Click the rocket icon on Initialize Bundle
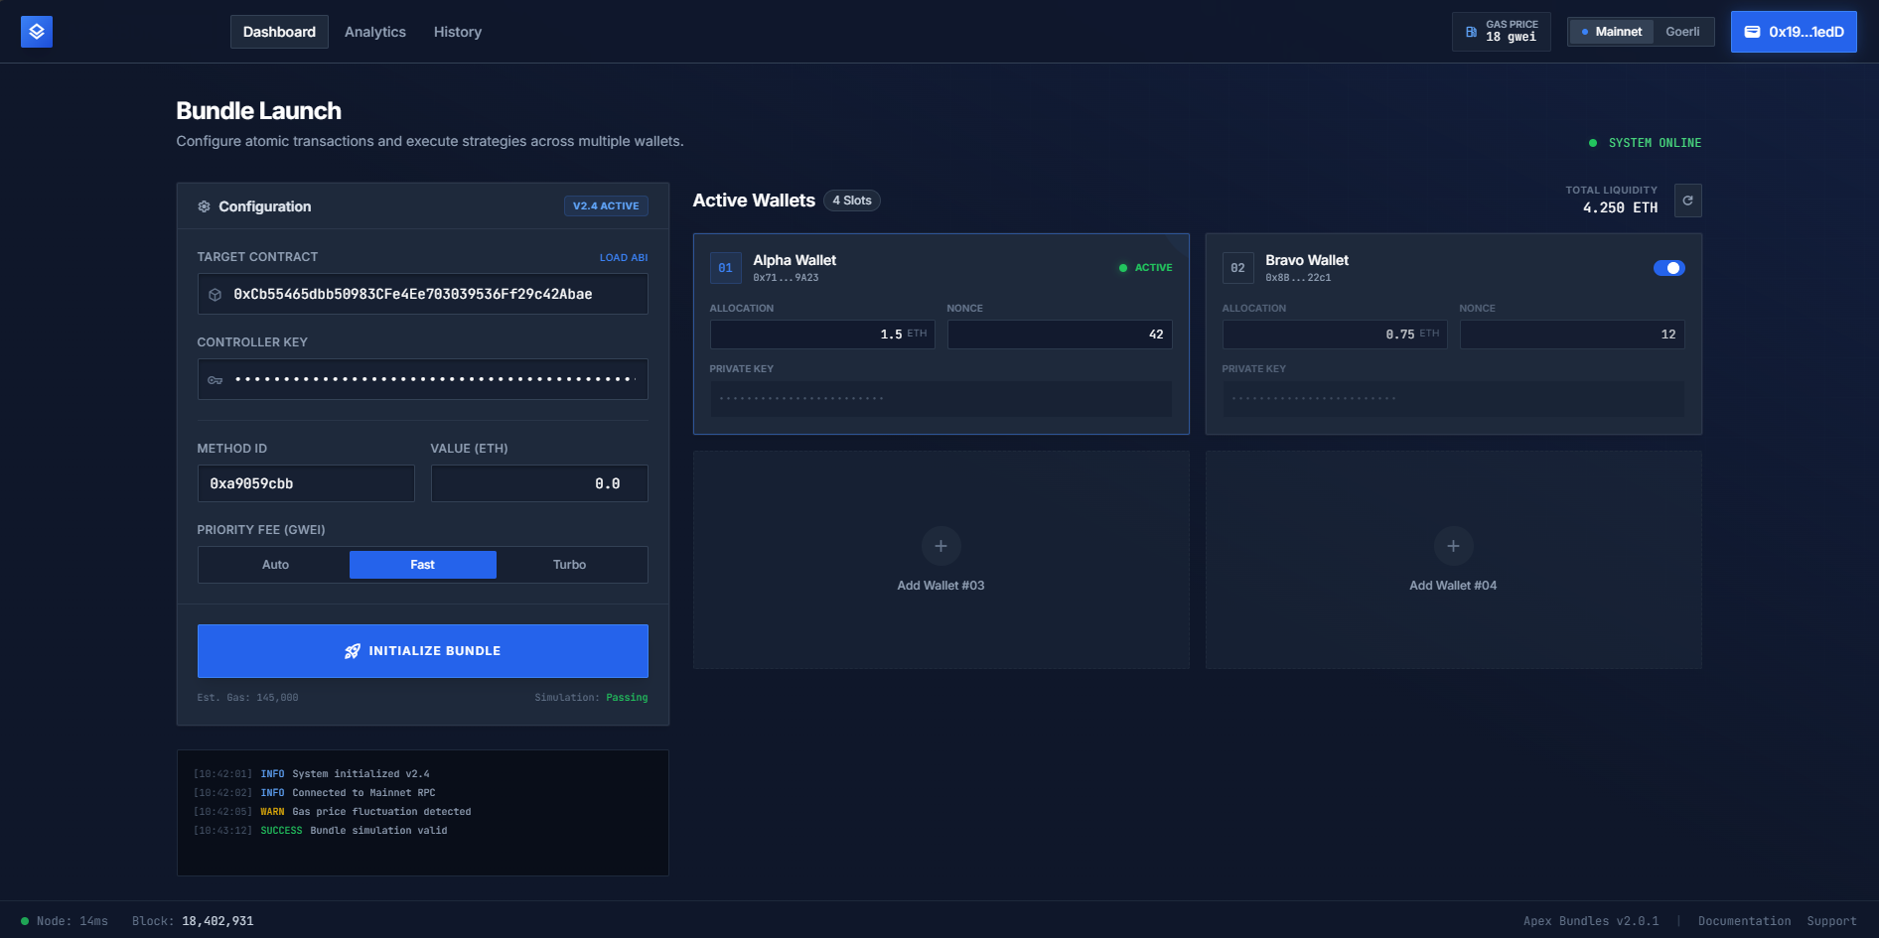Image resolution: width=1879 pixels, height=938 pixels. coord(353,650)
